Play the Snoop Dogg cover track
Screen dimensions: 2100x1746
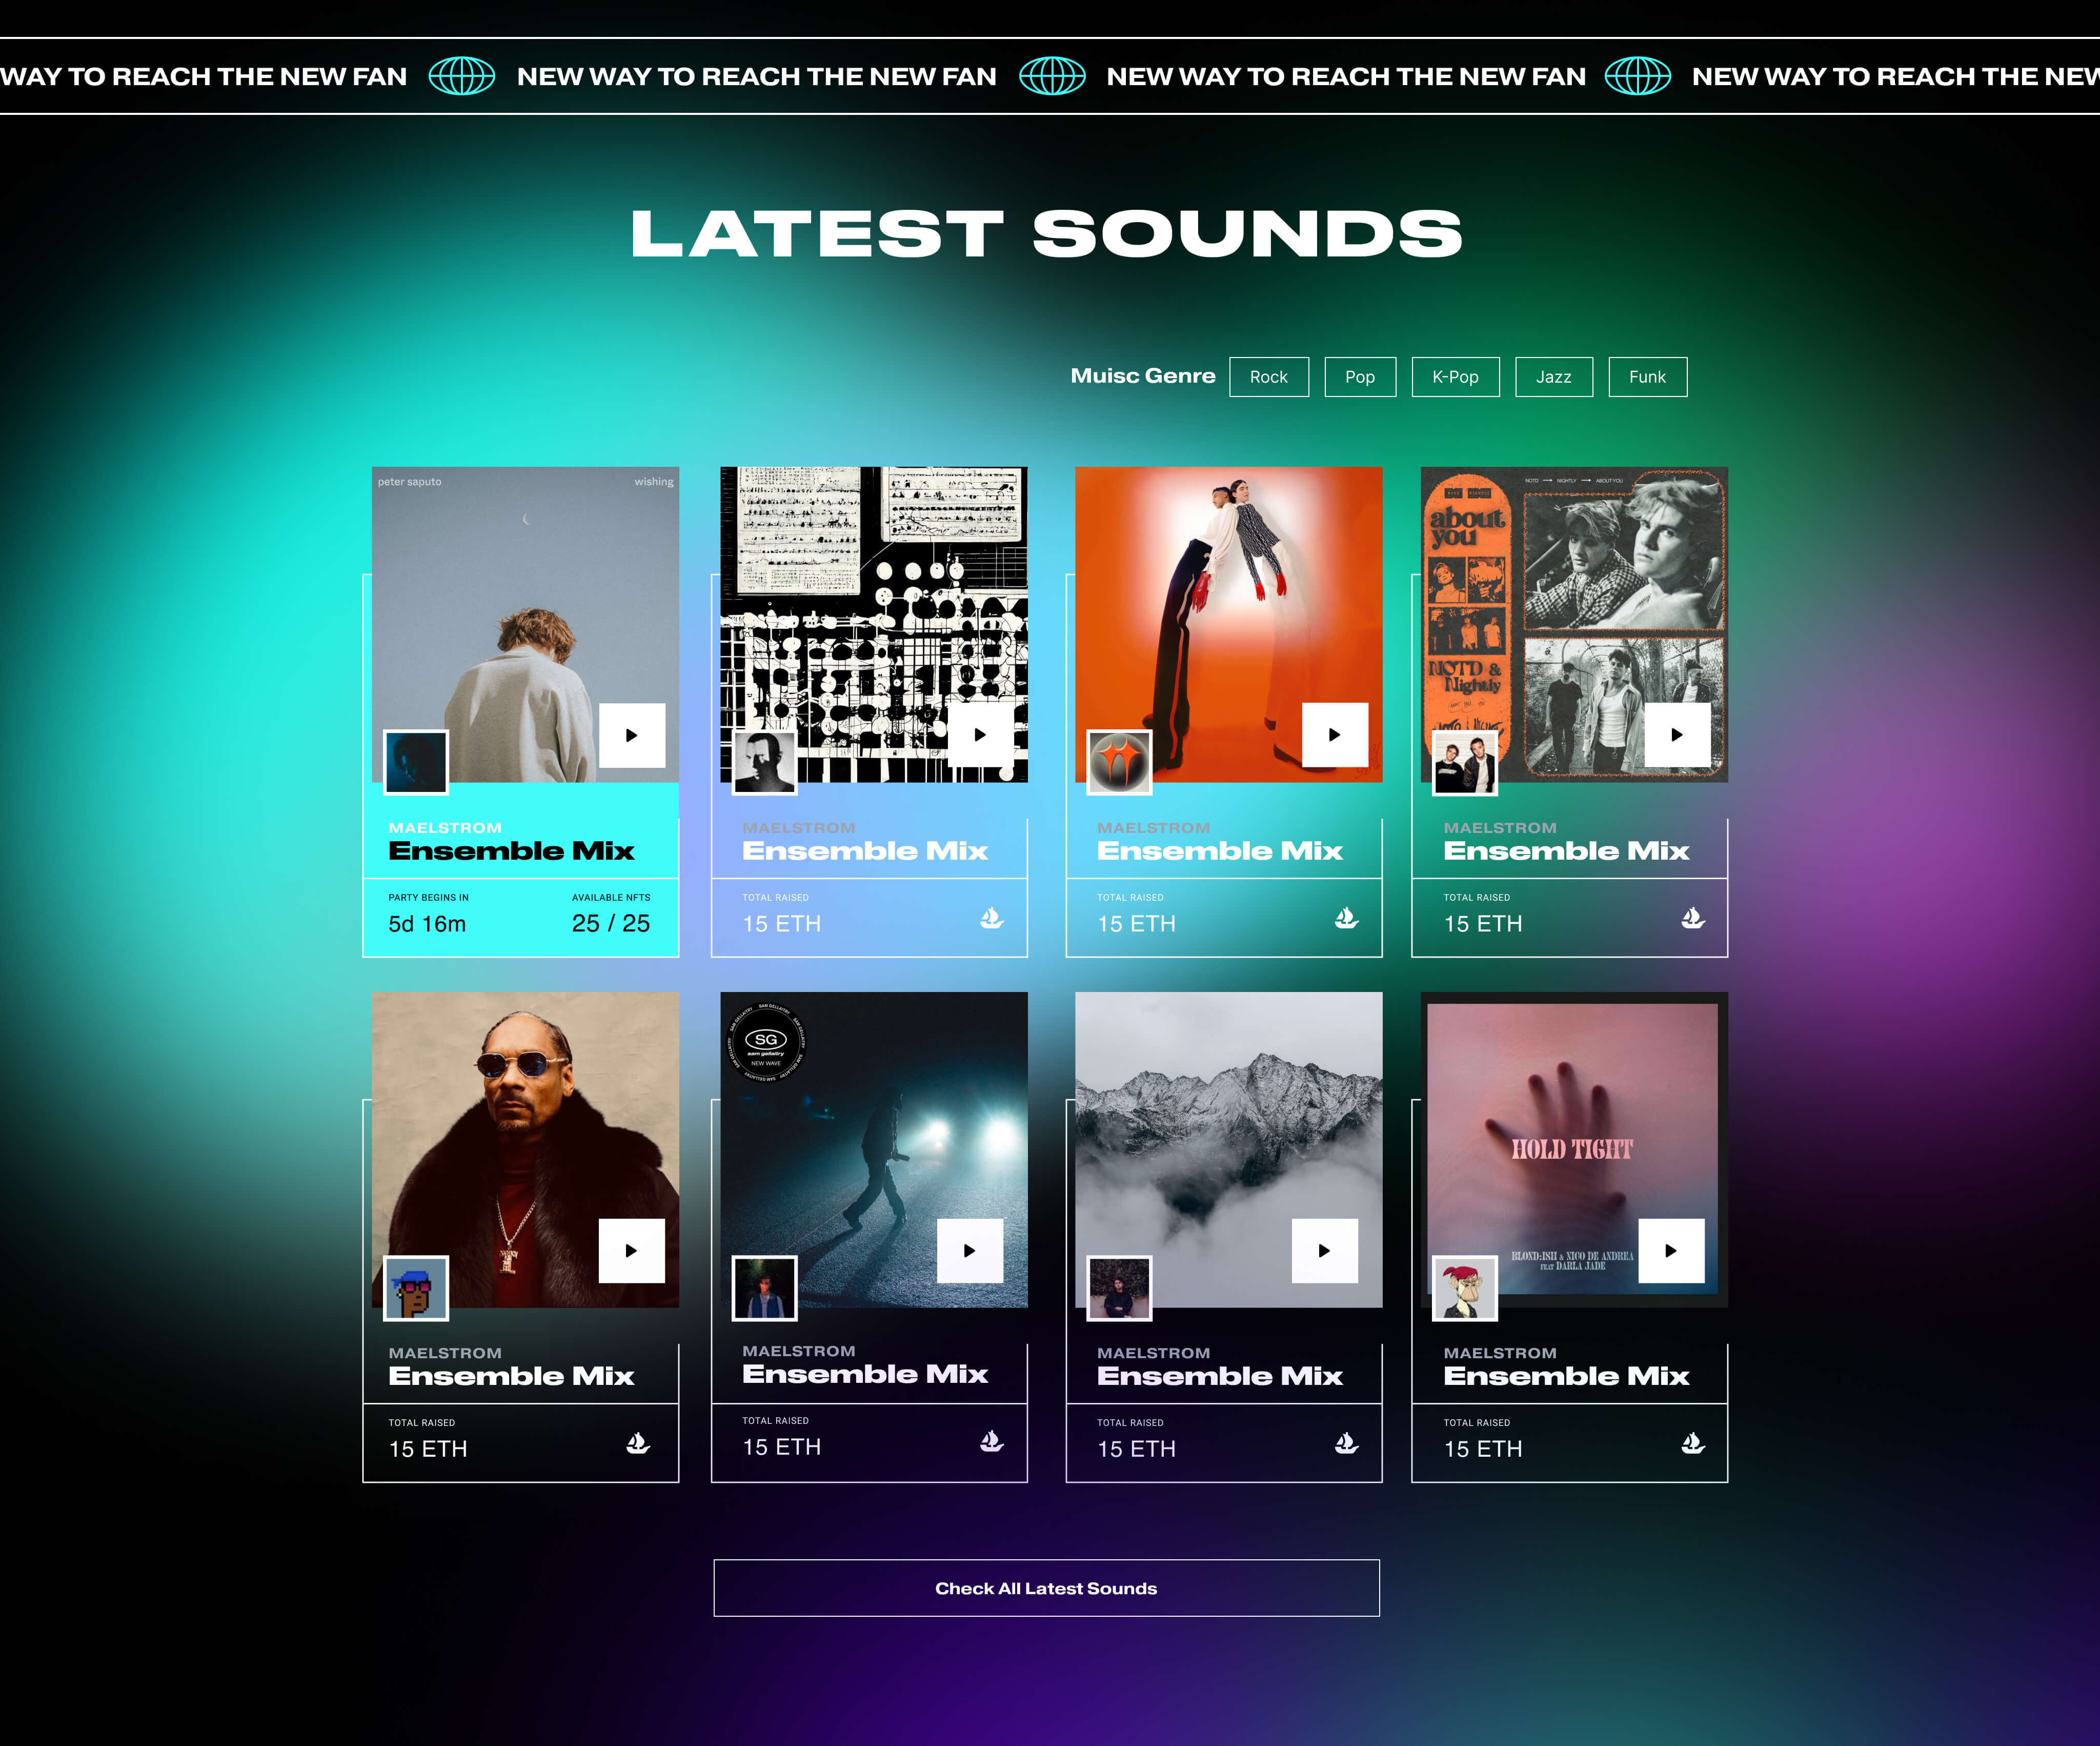[631, 1251]
